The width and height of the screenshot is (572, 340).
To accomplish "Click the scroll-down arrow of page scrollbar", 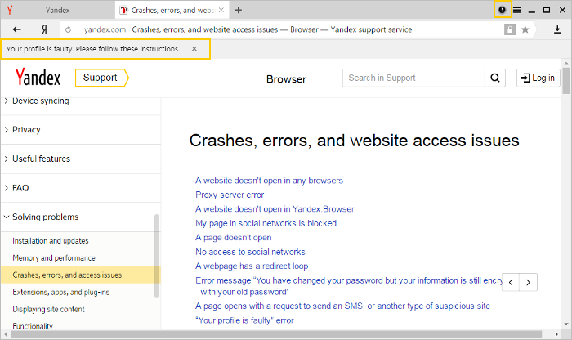I will (x=566, y=324).
